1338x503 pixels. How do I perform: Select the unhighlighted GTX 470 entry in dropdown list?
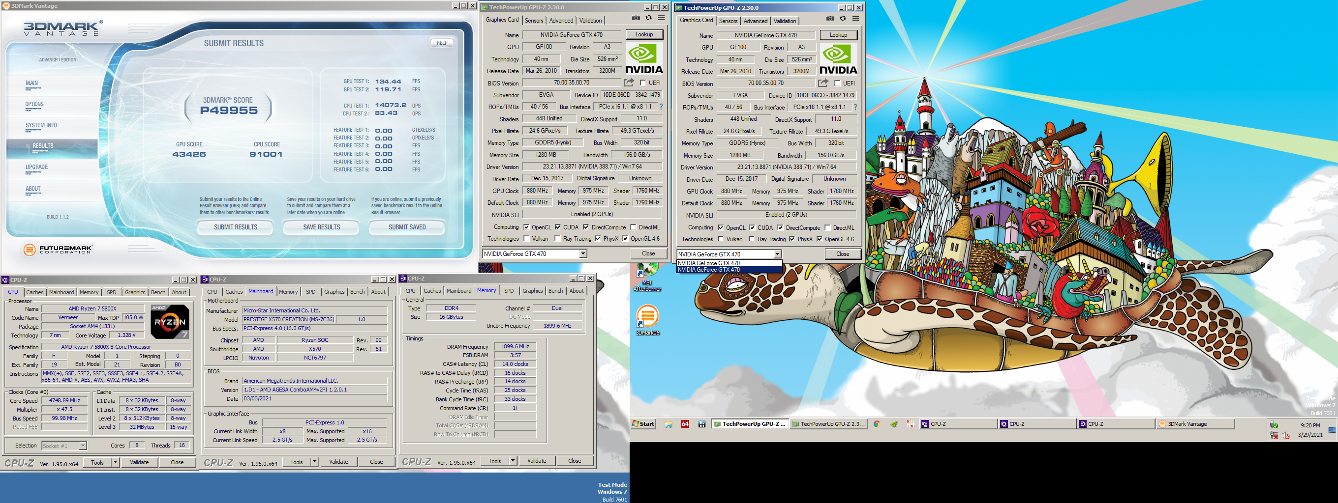tap(729, 263)
